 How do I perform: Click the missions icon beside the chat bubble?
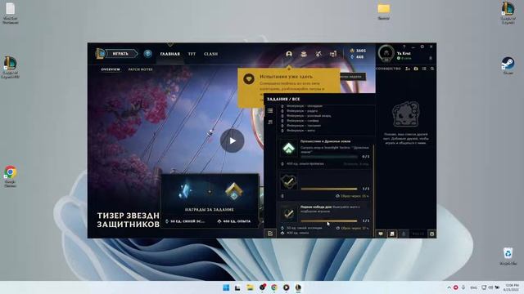point(392,234)
